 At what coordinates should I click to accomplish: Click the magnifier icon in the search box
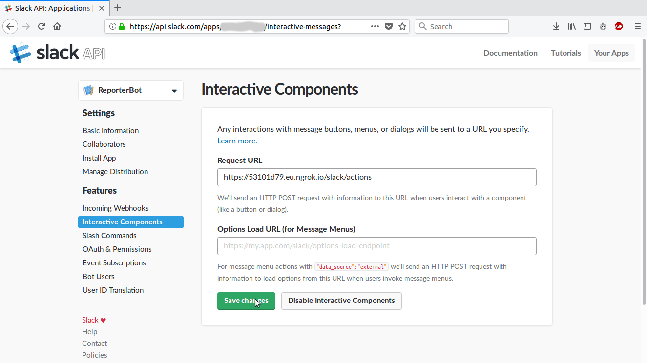point(422,26)
